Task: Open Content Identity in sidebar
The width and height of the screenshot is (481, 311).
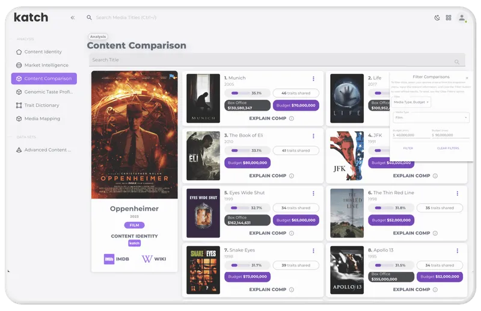Action: pyautogui.click(x=44, y=52)
